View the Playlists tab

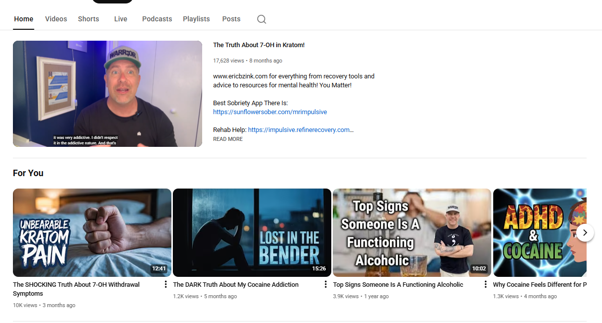pos(196,19)
